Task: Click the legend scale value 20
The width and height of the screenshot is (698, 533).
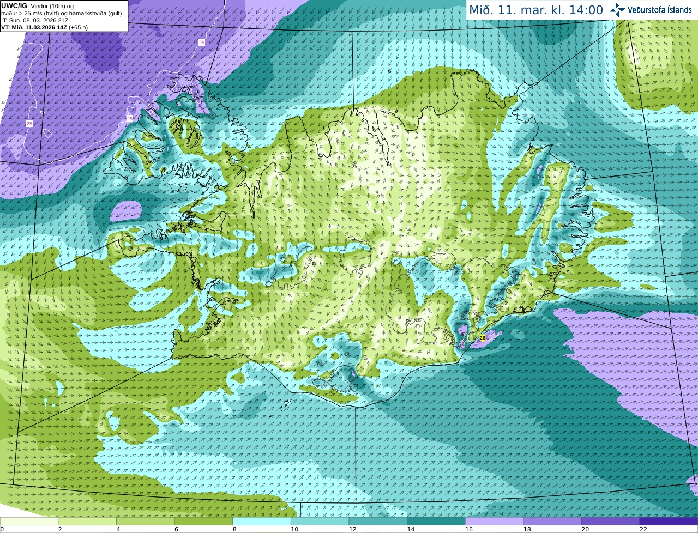Action: click(586, 529)
